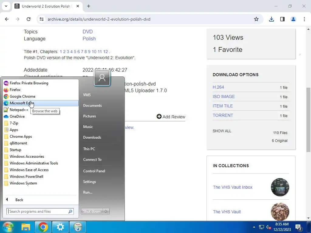This screenshot has width=311, height=233.
Task: Bookmark this page with the star icon
Action: 256,19
